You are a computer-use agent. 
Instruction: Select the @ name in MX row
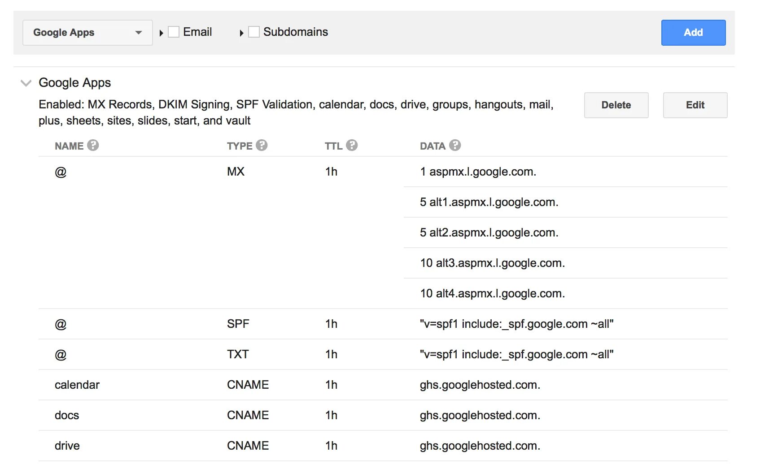tap(61, 172)
